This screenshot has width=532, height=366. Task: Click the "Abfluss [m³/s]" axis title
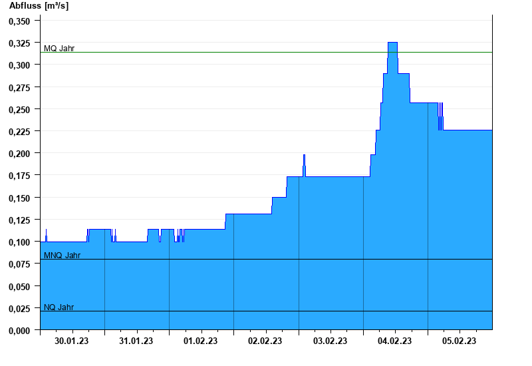39,6
